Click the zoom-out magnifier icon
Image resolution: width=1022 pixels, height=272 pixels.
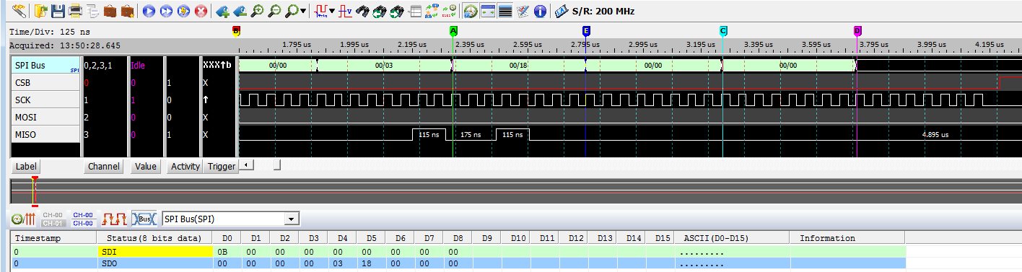275,11
